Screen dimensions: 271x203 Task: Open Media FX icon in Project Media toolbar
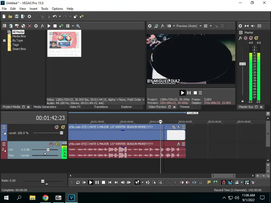pyautogui.click(x=42, y=26)
